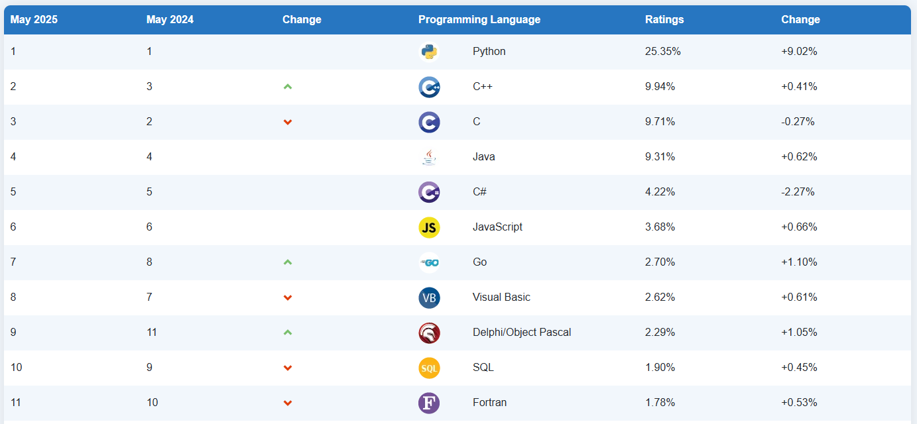This screenshot has width=917, height=424.
Task: Click the yellow JS JavaScript icon
Action: [429, 227]
